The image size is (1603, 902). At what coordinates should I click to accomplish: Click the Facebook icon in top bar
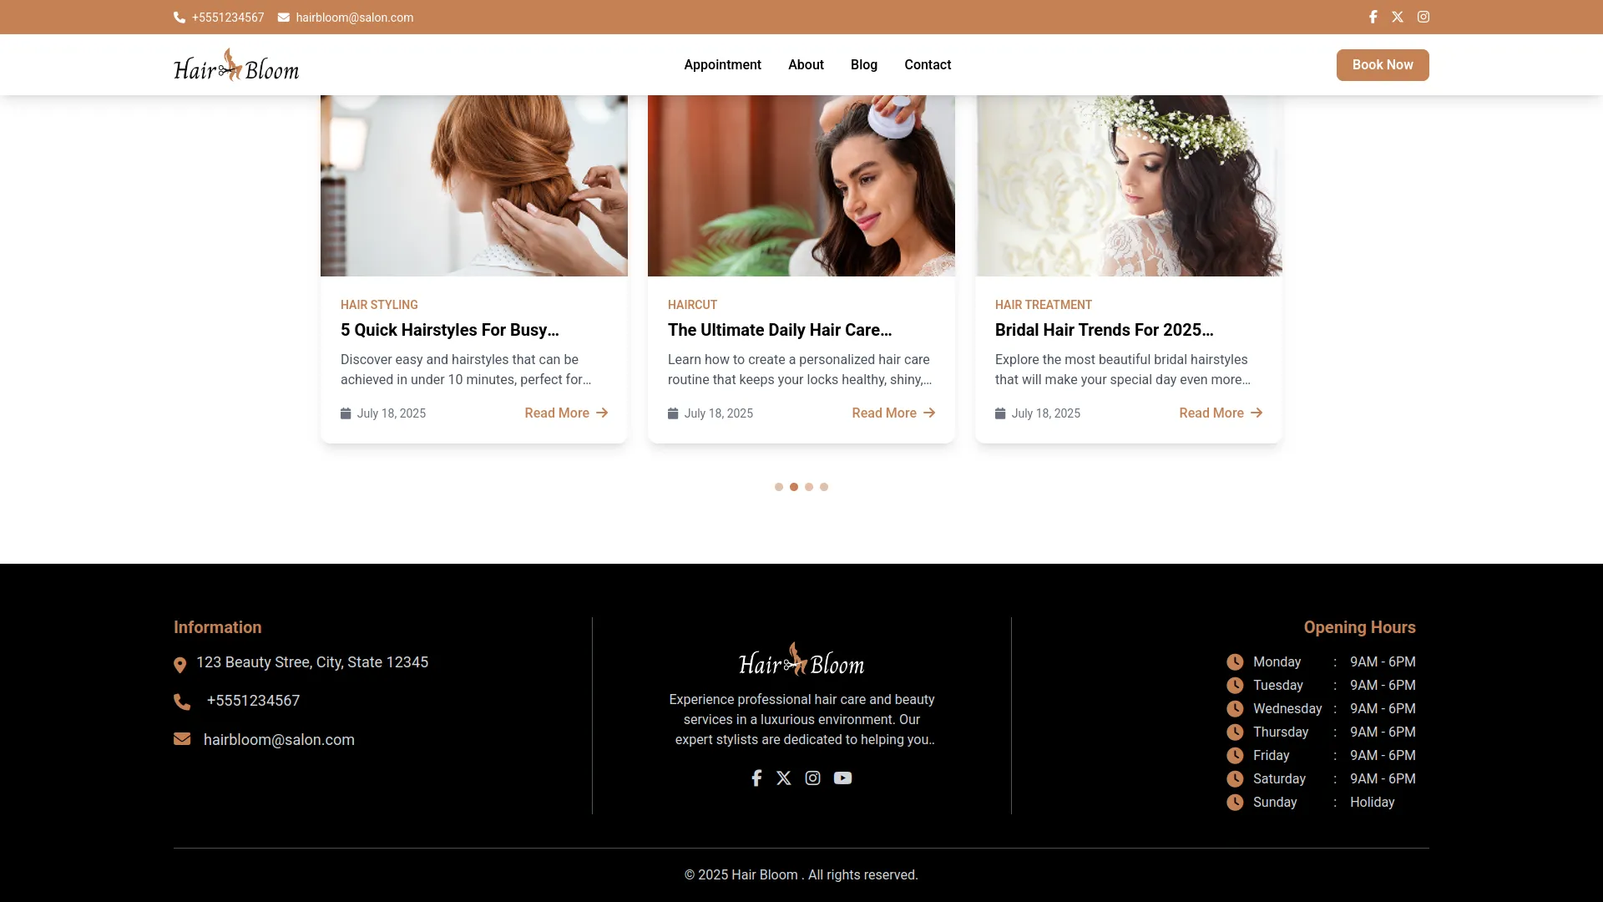pyautogui.click(x=1373, y=17)
